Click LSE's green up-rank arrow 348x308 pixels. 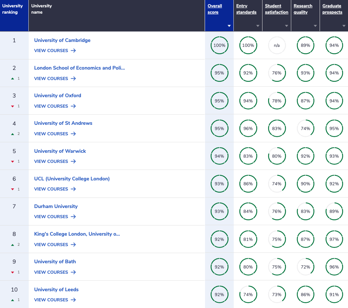point(13,79)
